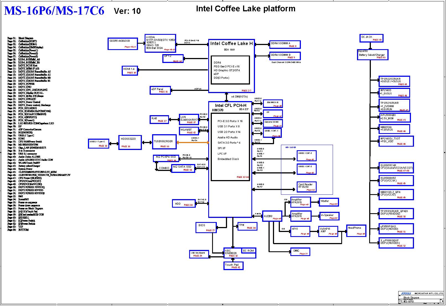Select the Touch Pad block

coord(233,266)
